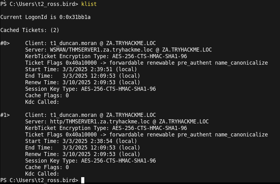Click the first ticket's Kdc Called label

coord(42,102)
